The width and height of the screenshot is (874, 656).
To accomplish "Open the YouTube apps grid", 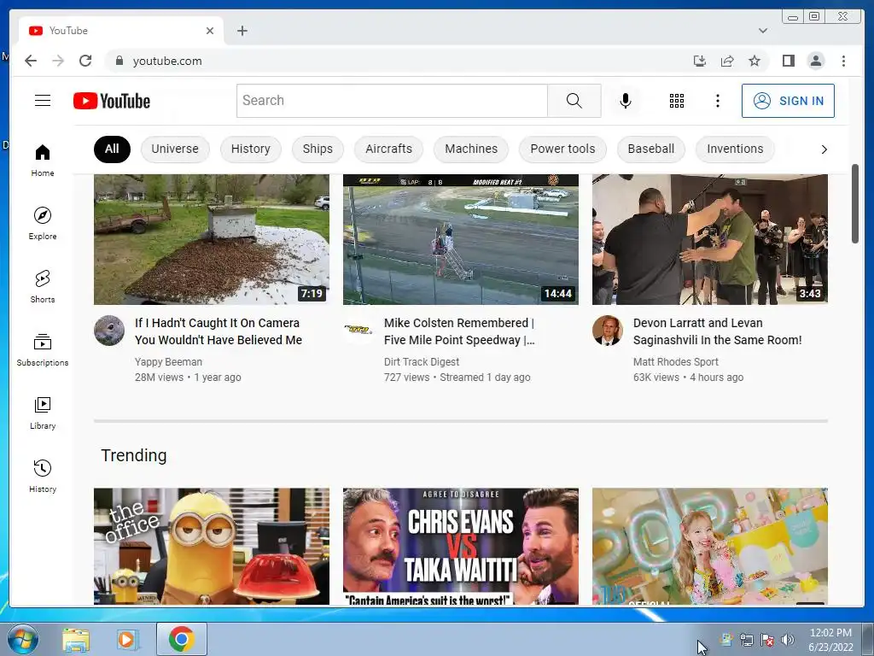I will coord(677,101).
